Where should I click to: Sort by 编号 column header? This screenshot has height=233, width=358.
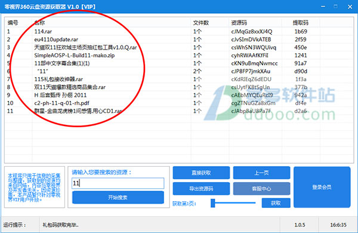pyautogui.click(x=13, y=23)
